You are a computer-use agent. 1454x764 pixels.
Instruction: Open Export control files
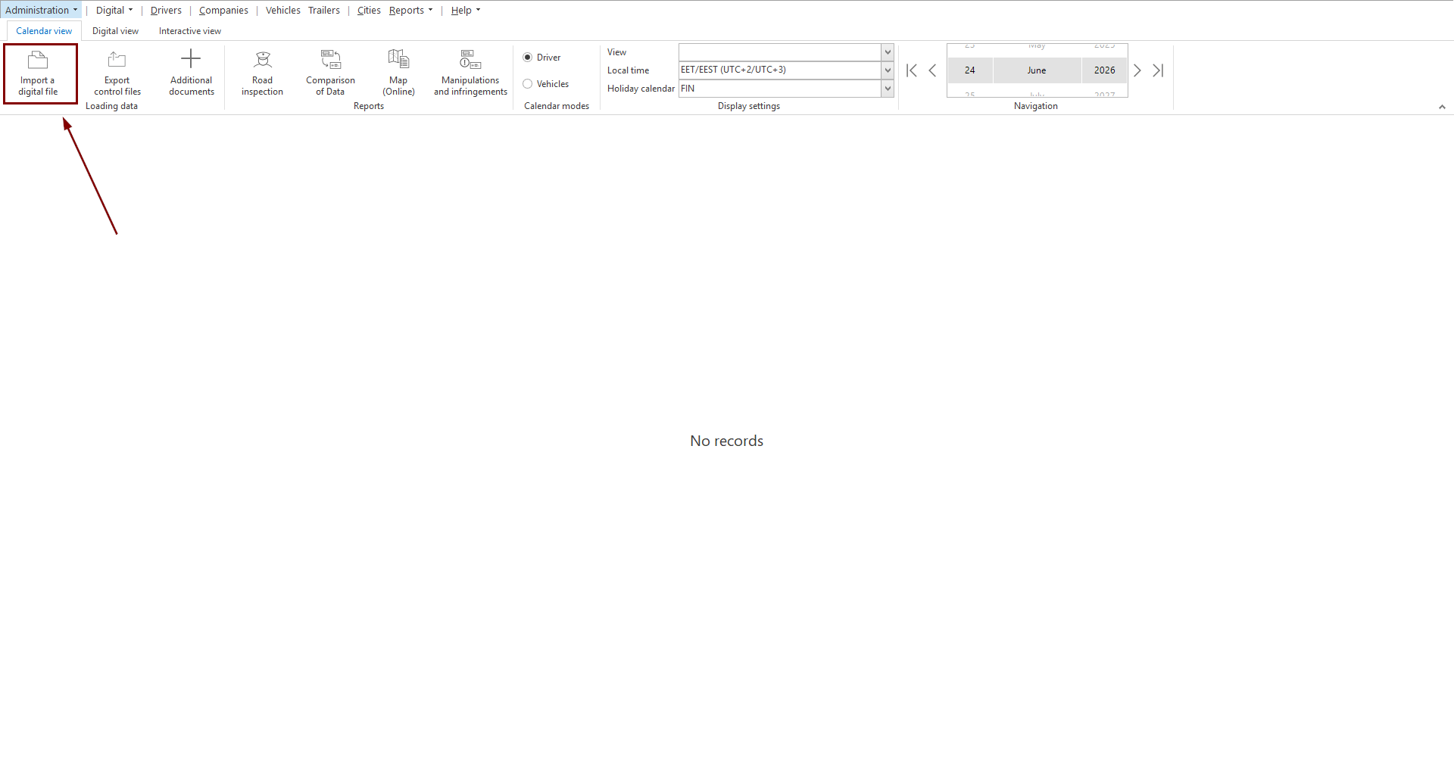tap(117, 73)
